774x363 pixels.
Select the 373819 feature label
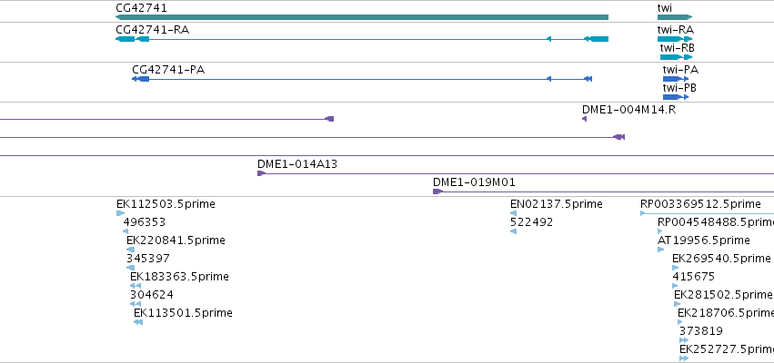click(701, 331)
